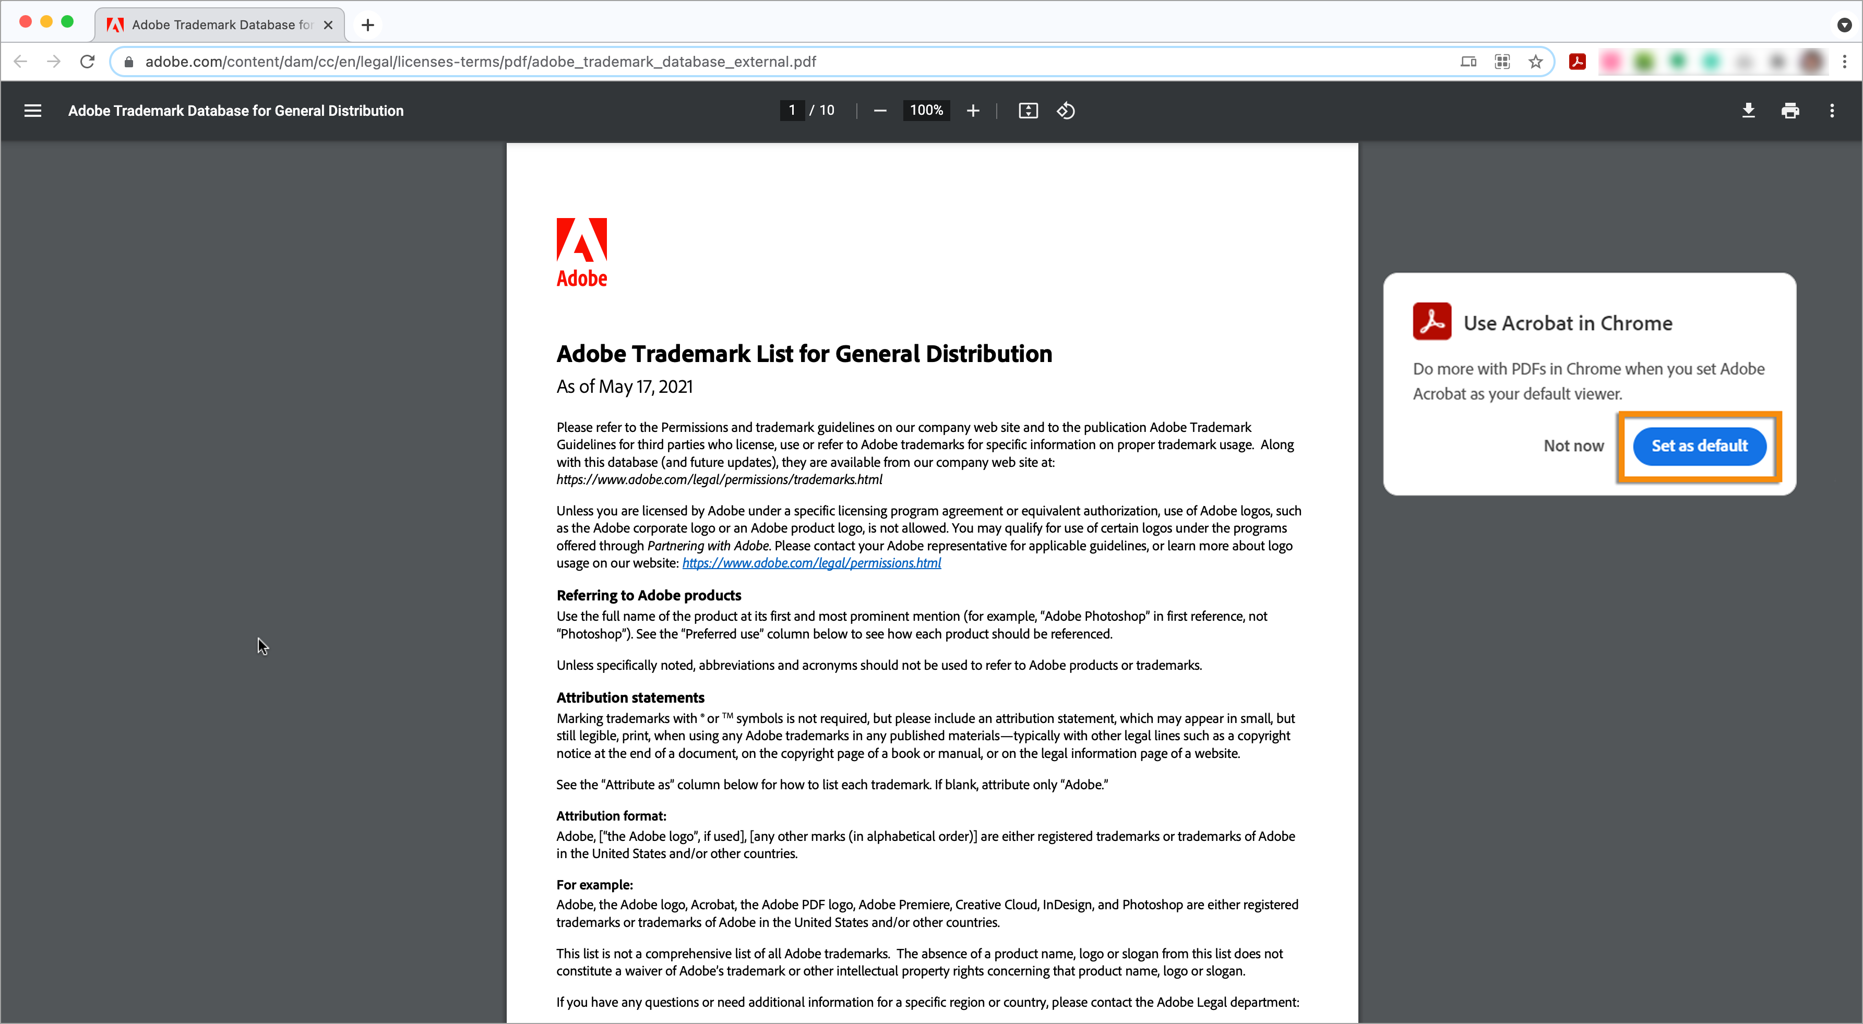
Task: Reload the current page
Action: point(87,62)
